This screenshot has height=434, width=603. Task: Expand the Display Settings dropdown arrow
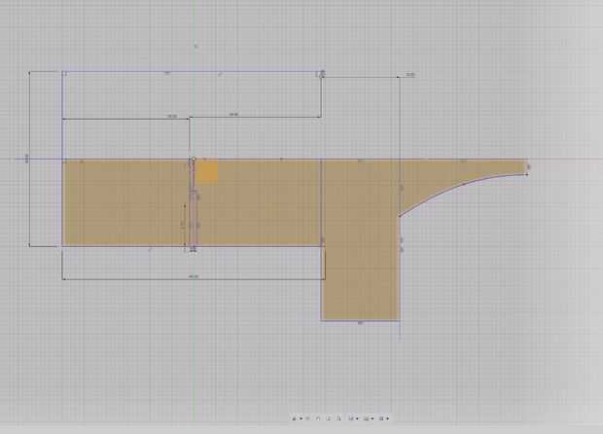click(x=357, y=418)
